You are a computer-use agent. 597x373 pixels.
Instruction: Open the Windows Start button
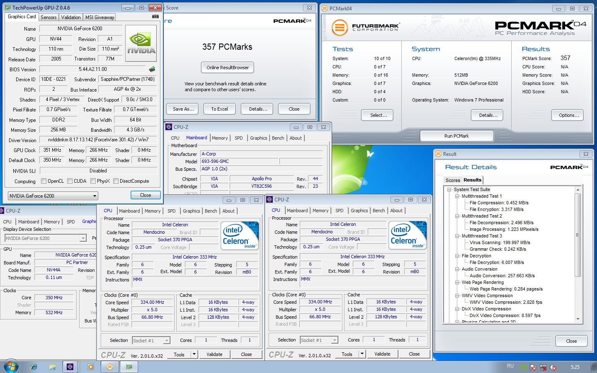11,367
